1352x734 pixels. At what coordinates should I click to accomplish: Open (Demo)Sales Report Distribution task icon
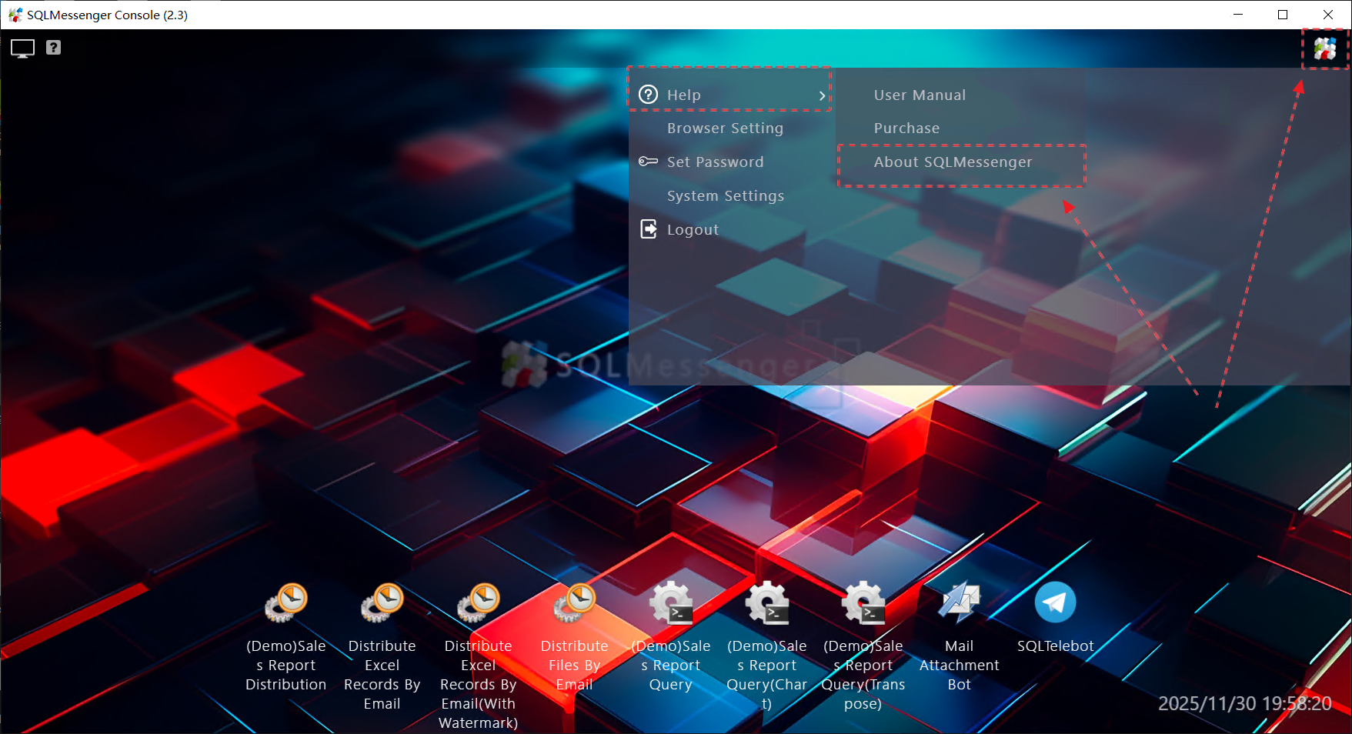click(286, 602)
